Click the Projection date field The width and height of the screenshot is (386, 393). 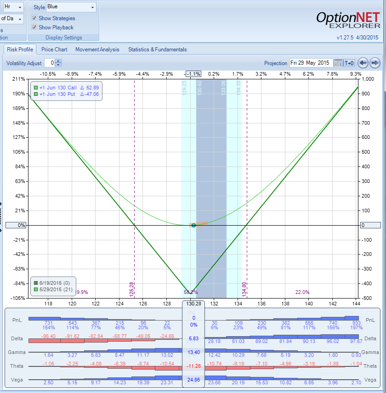pyautogui.click(x=311, y=63)
